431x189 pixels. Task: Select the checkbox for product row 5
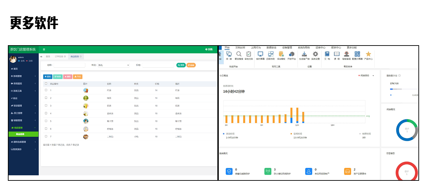tap(46, 121)
